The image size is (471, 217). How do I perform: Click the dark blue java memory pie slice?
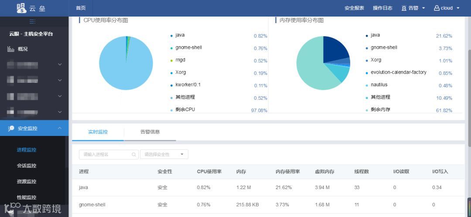[334, 50]
